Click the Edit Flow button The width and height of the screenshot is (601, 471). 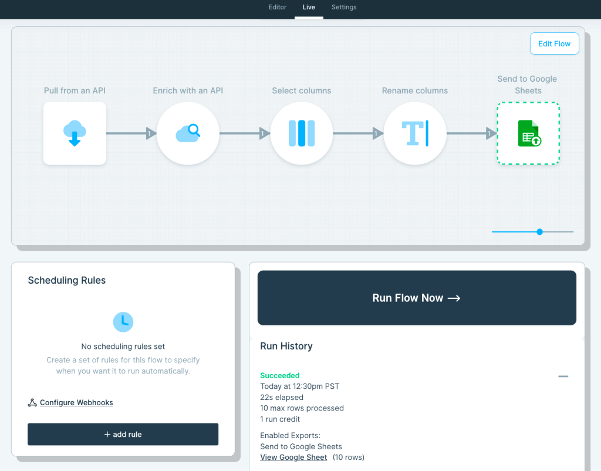pos(554,43)
